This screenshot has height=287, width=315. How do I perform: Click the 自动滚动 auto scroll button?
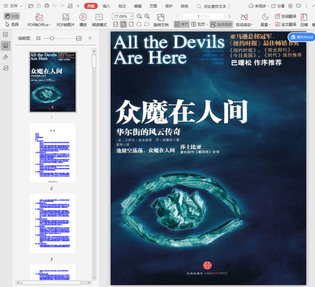pyautogui.click(x=244, y=20)
